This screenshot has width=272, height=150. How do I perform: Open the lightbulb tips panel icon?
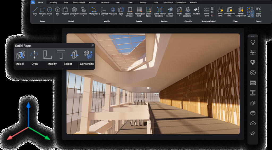253,42
